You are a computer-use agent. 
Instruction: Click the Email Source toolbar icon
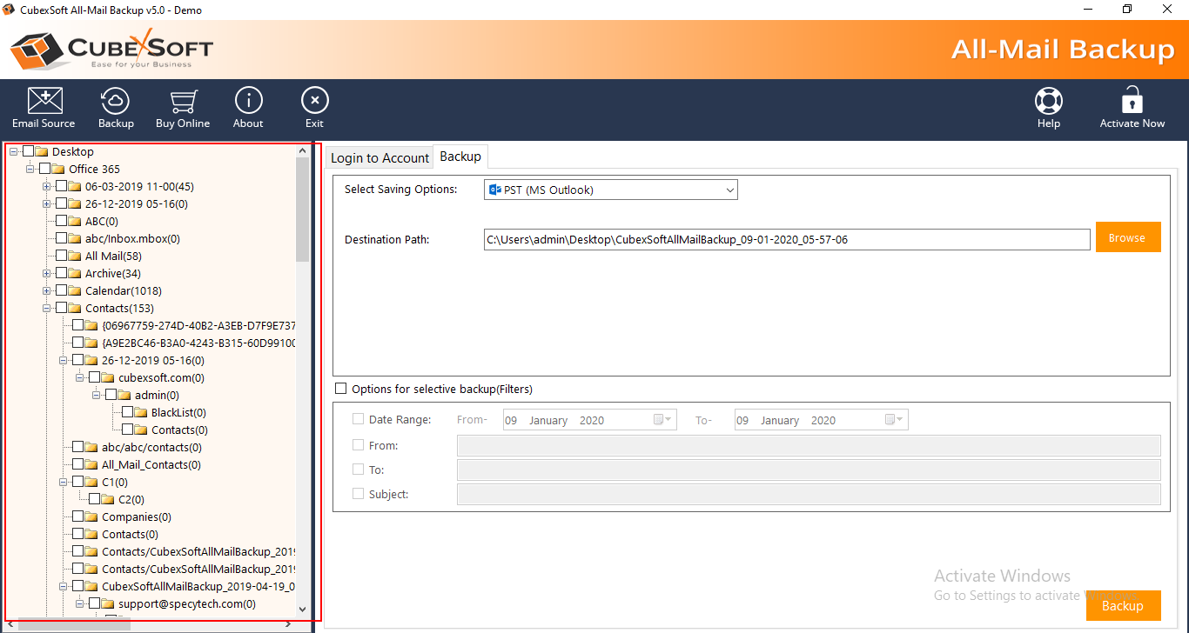point(44,101)
